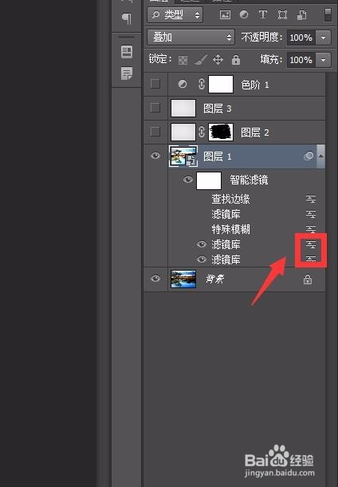Filter layers by type layers
This screenshot has width=338, height=487.
(x=263, y=14)
